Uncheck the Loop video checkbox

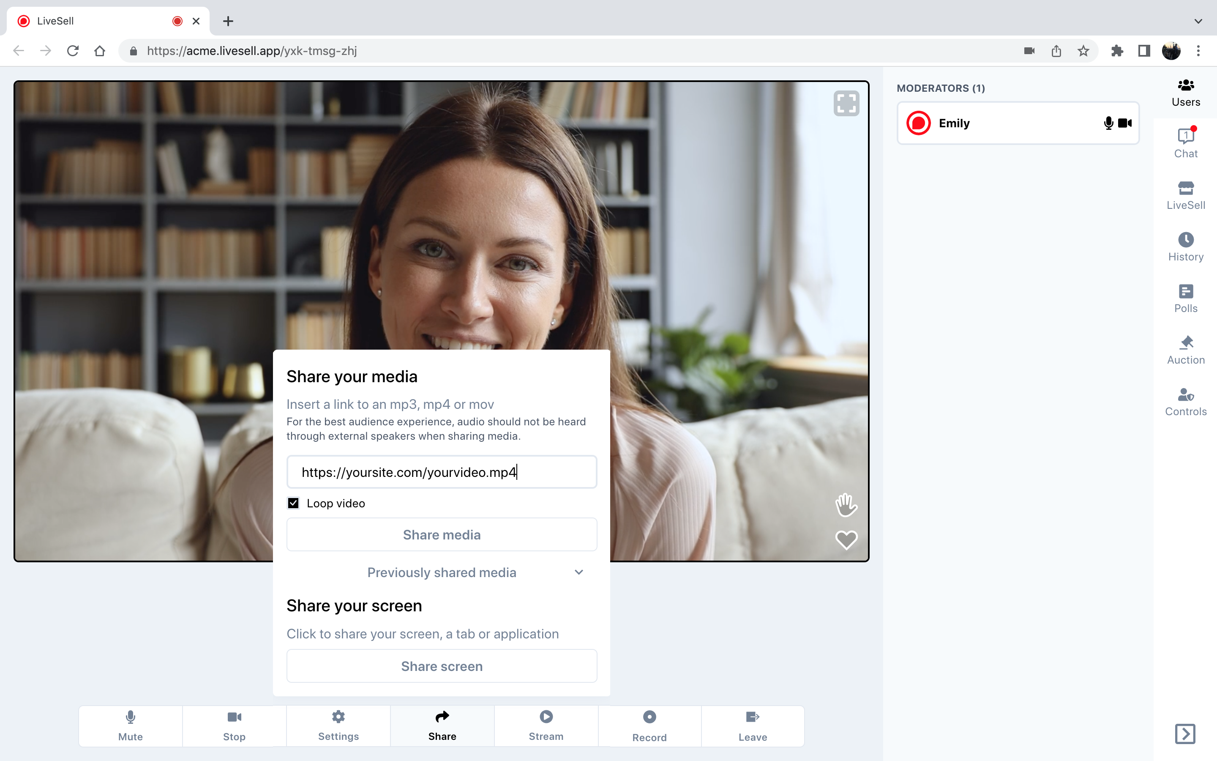293,503
